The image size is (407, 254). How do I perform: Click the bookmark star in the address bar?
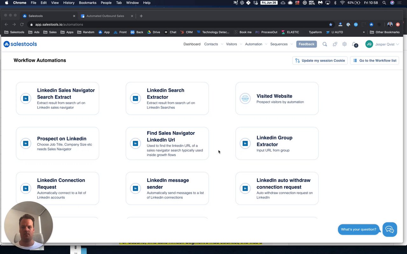pos(331,24)
